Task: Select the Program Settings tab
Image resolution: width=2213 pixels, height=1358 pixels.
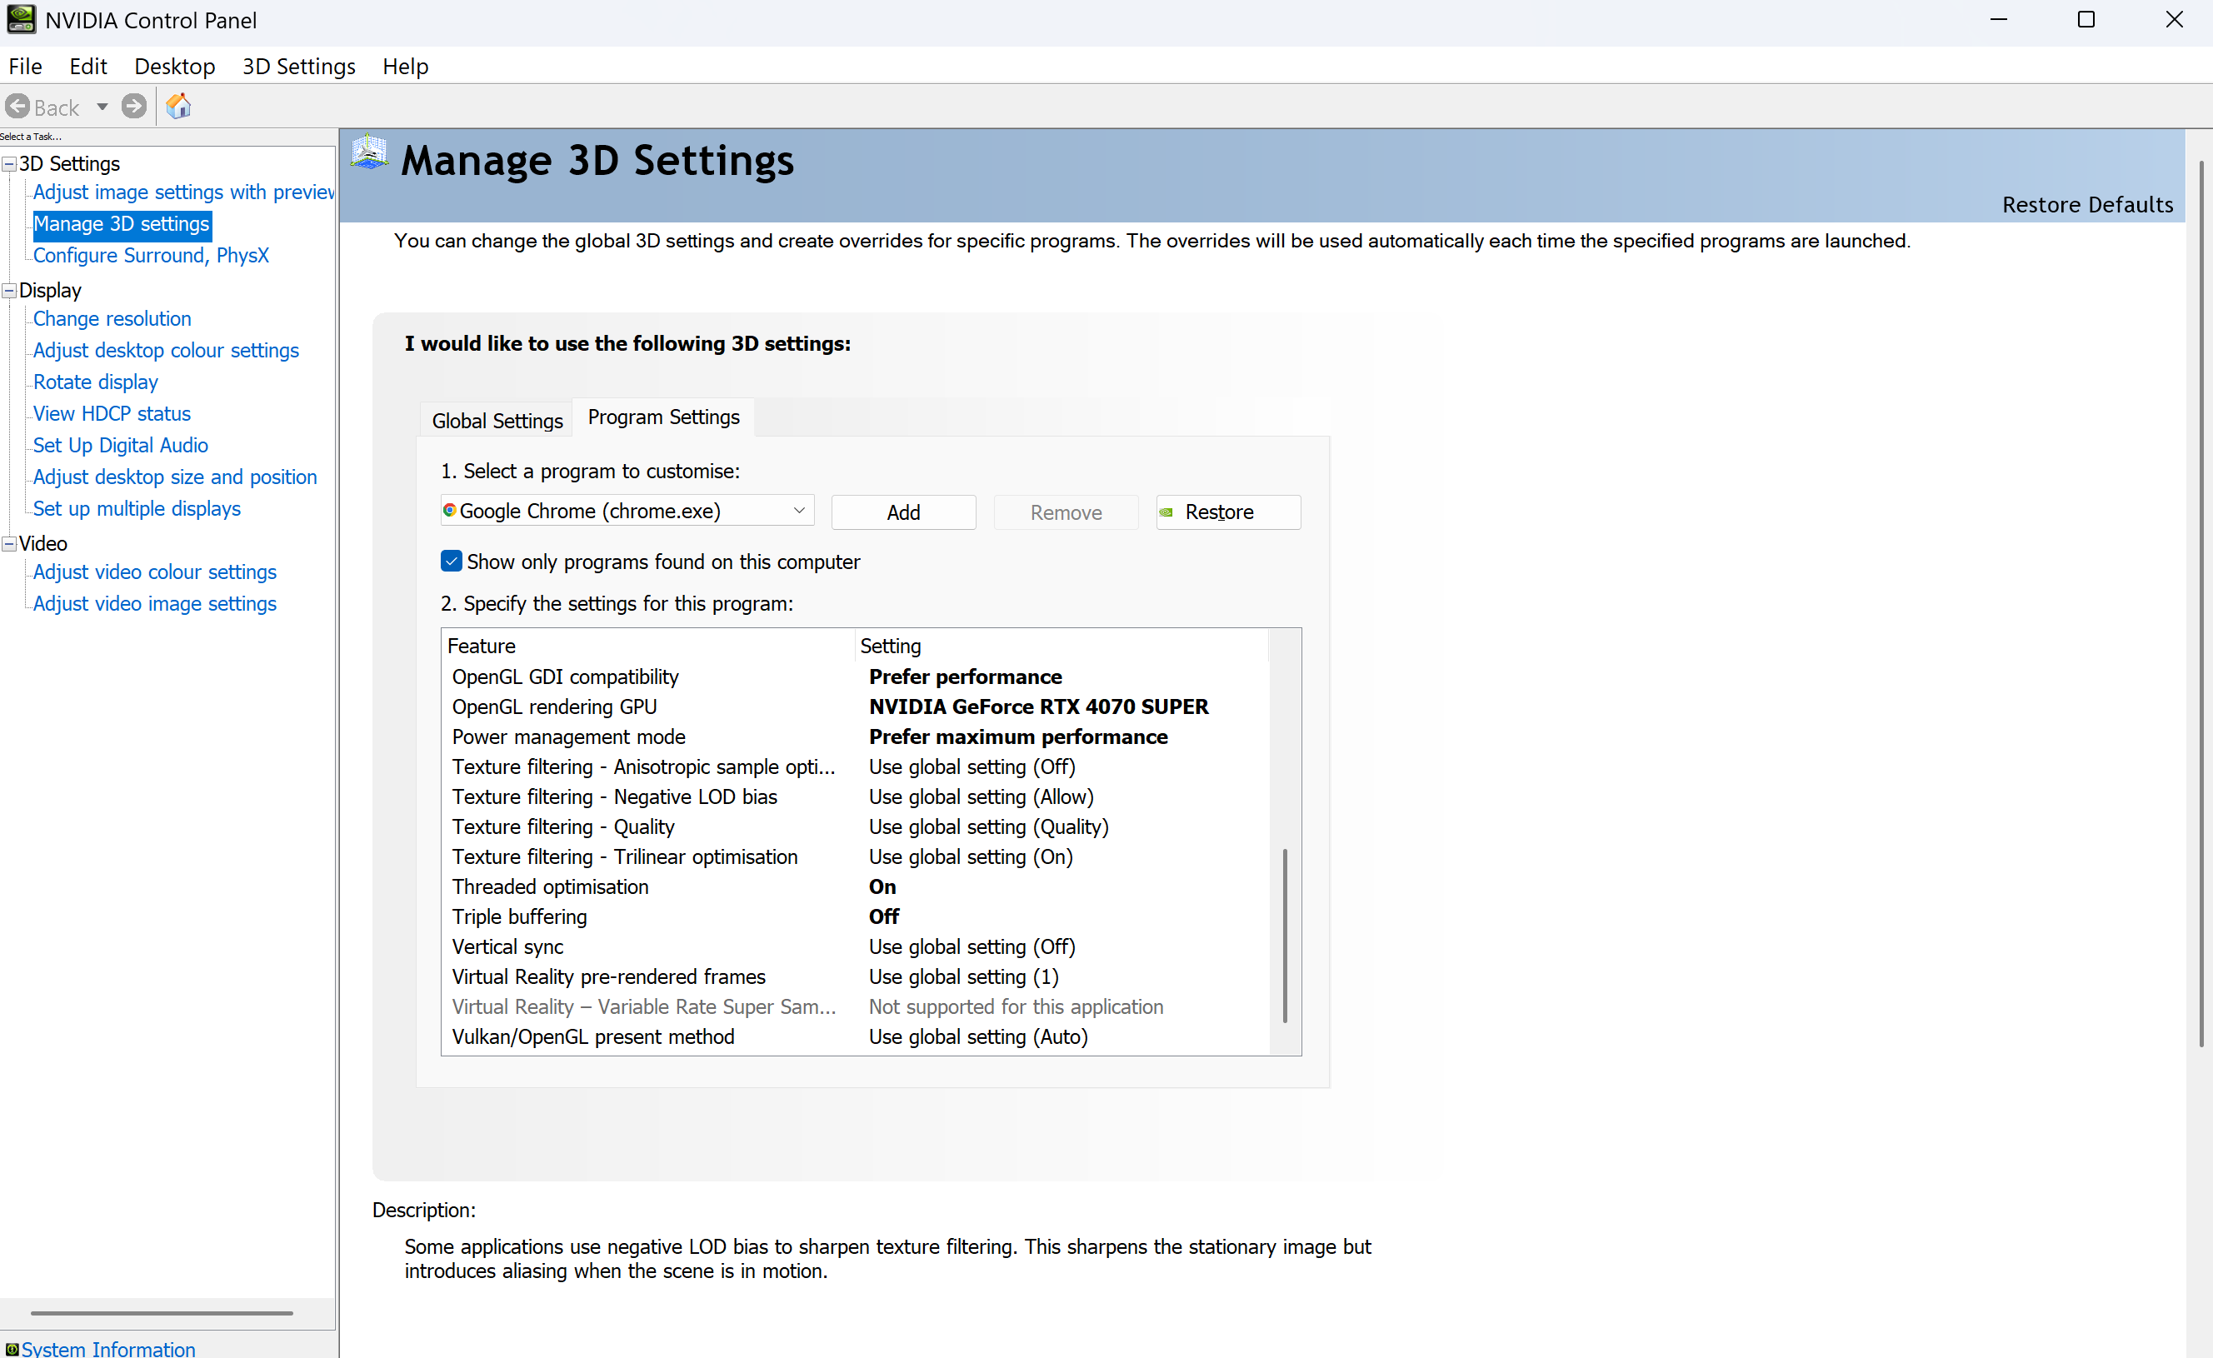Action: point(664,417)
